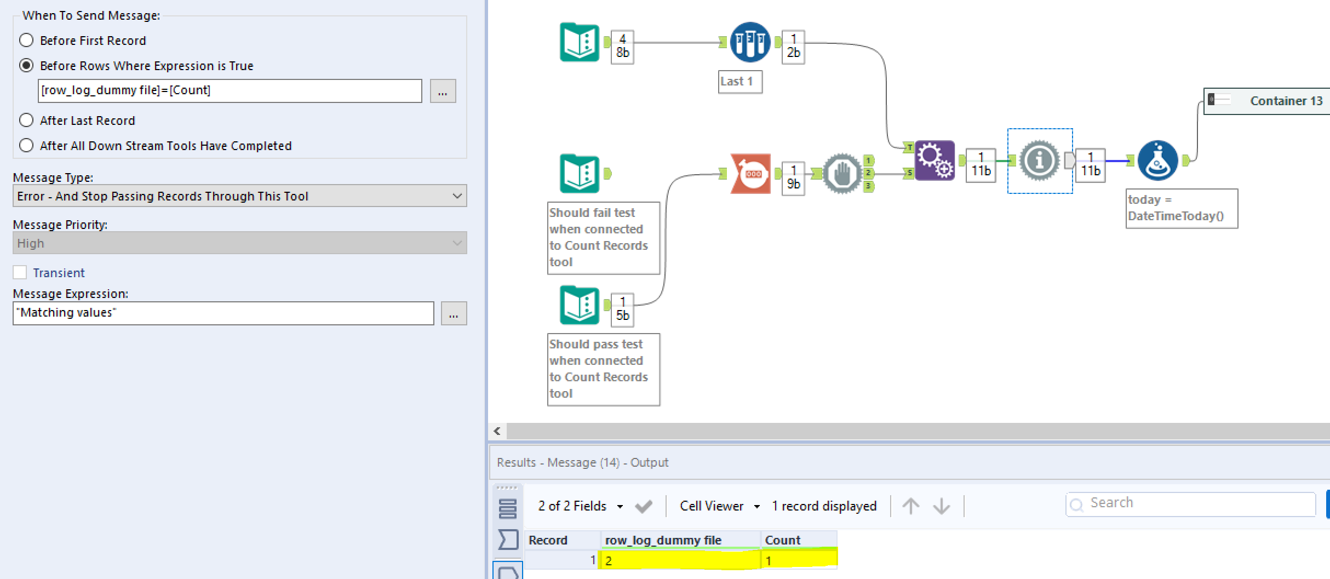Screen dimensions: 1330x579
Task: Click the green checkmark in the Results toolbar
Action: [644, 506]
